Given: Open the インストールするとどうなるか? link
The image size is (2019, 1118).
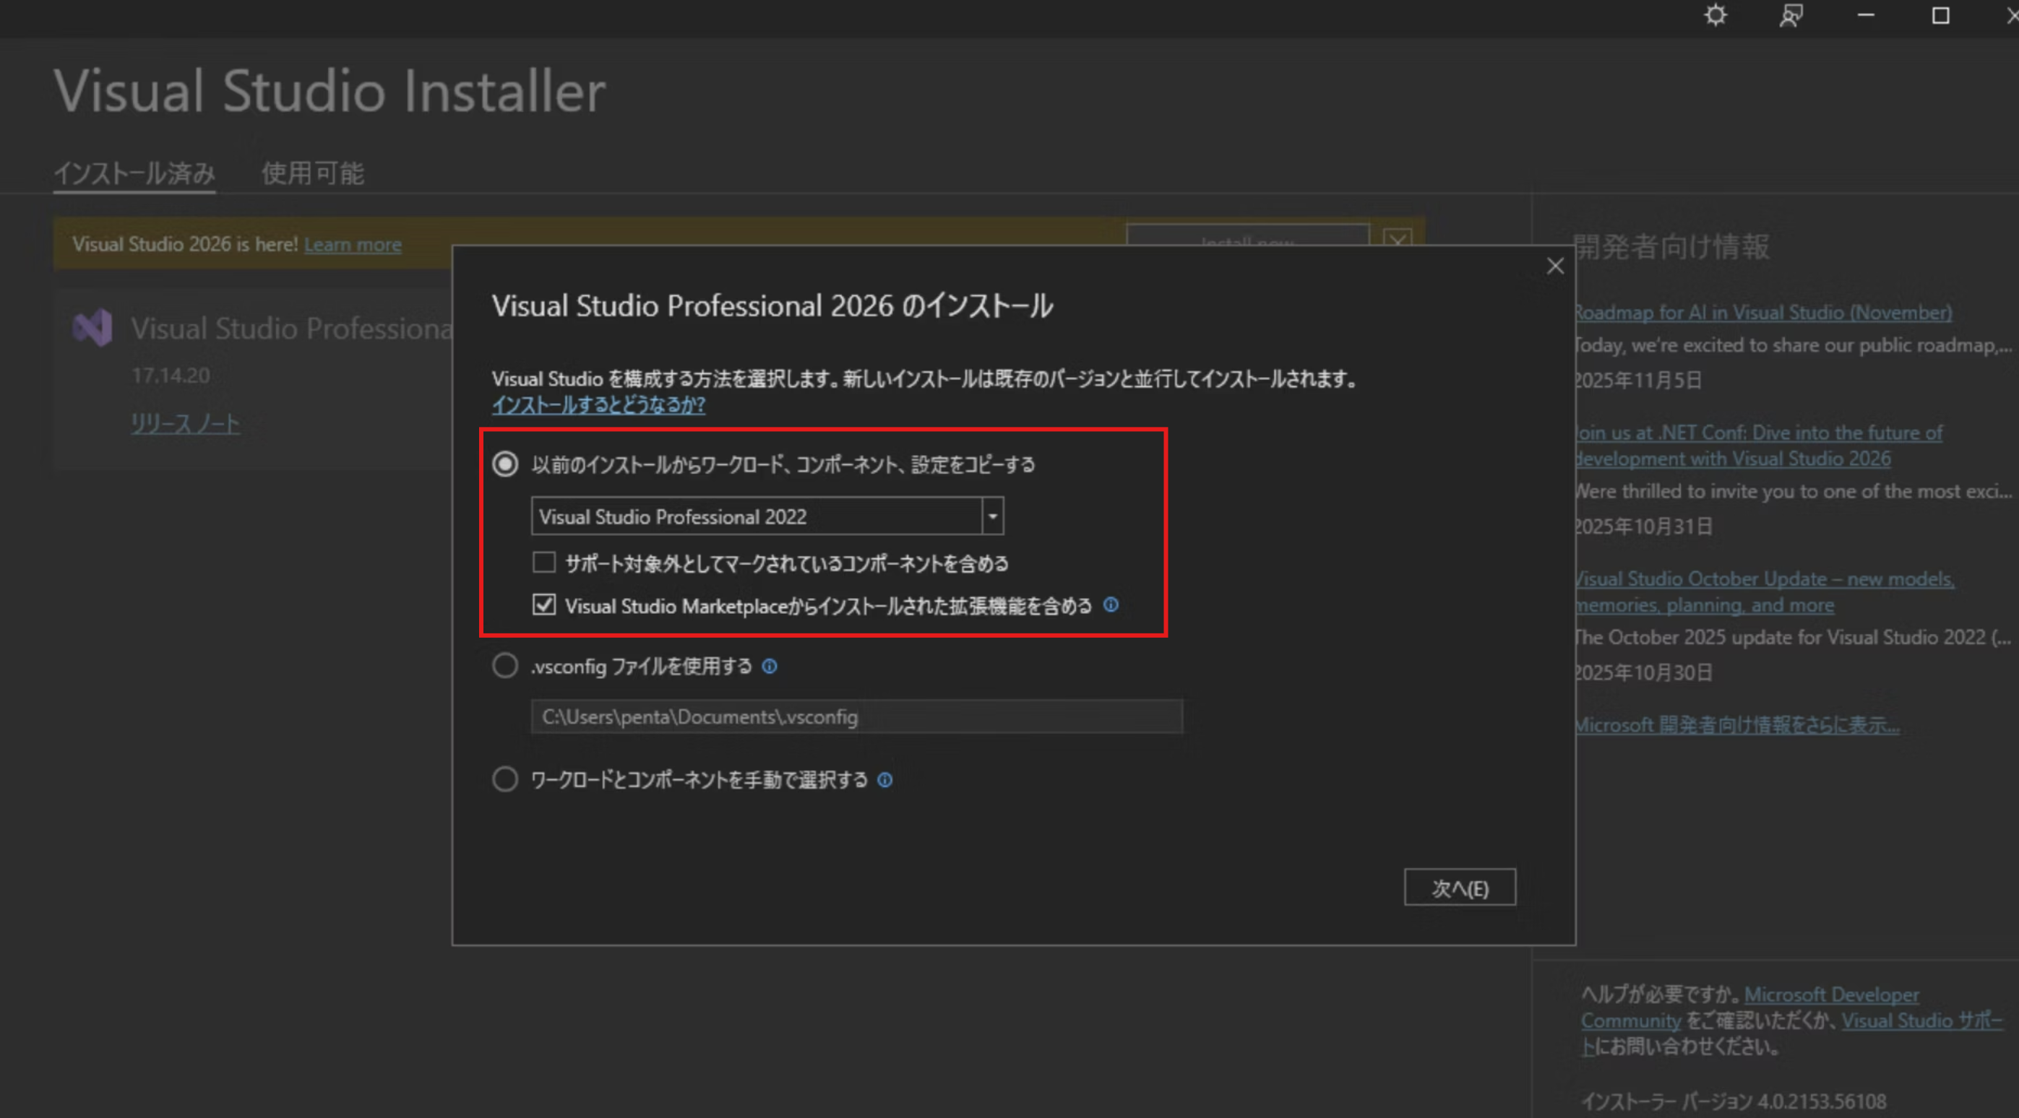Looking at the screenshot, I should tap(598, 405).
